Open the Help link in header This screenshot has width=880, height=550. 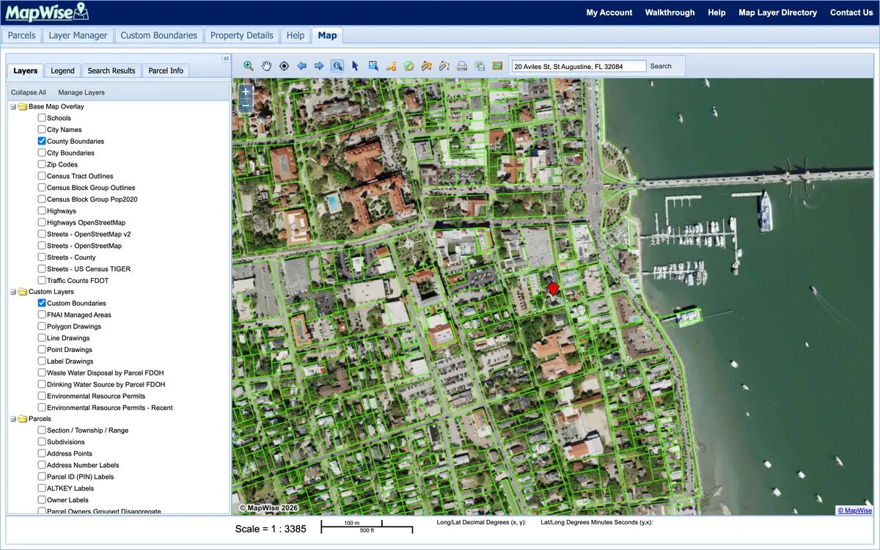[x=716, y=12]
